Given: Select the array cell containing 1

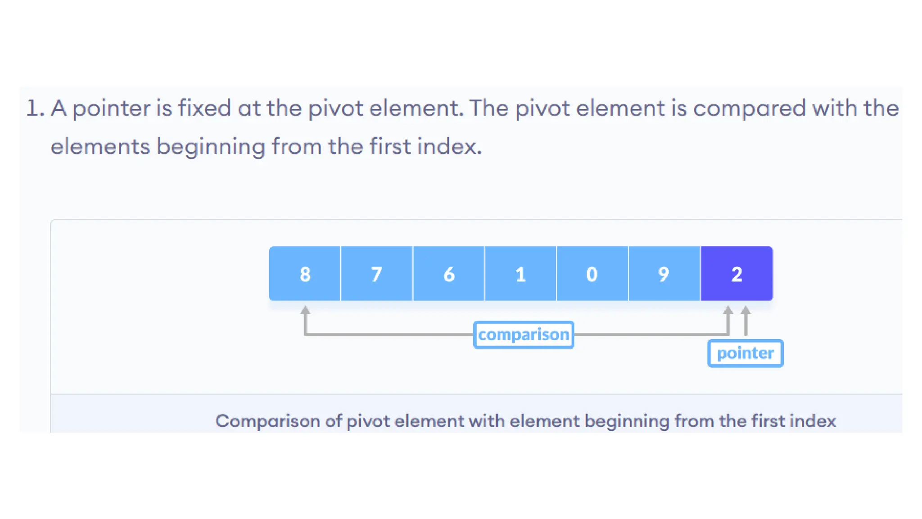Looking at the screenshot, I should (520, 273).
